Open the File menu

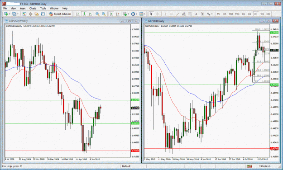5,8
